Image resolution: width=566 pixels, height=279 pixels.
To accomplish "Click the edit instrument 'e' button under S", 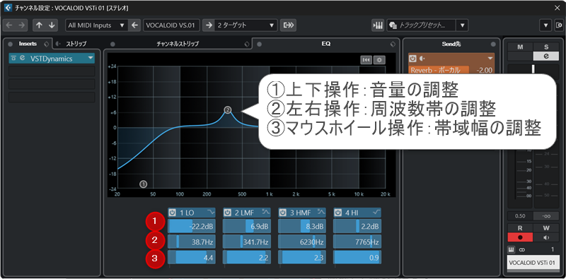I will 546,56.
